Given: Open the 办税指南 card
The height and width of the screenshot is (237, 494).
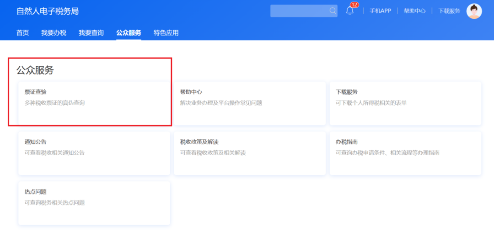Looking at the screenshot, I should tap(405, 153).
